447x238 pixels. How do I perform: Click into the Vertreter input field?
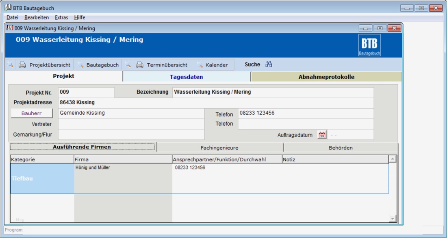131,124
